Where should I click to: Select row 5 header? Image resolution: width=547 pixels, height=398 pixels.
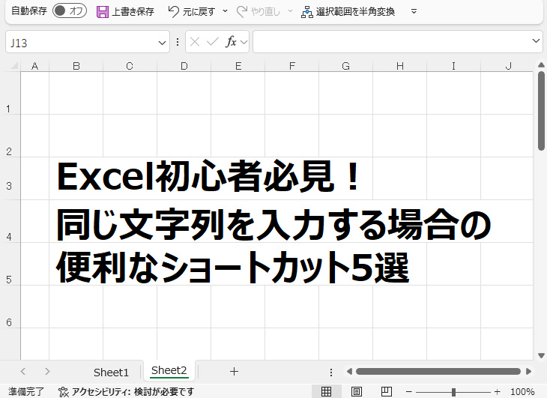tap(10, 264)
